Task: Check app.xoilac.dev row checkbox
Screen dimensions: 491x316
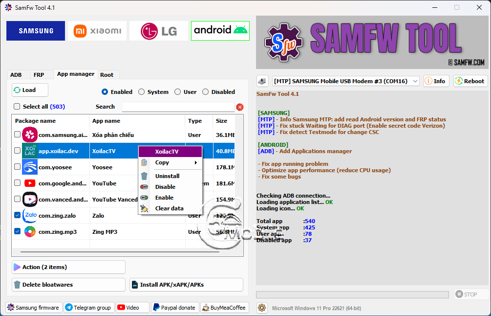Action: (x=17, y=151)
